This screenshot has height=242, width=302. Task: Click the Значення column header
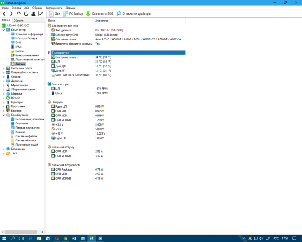(140, 20)
